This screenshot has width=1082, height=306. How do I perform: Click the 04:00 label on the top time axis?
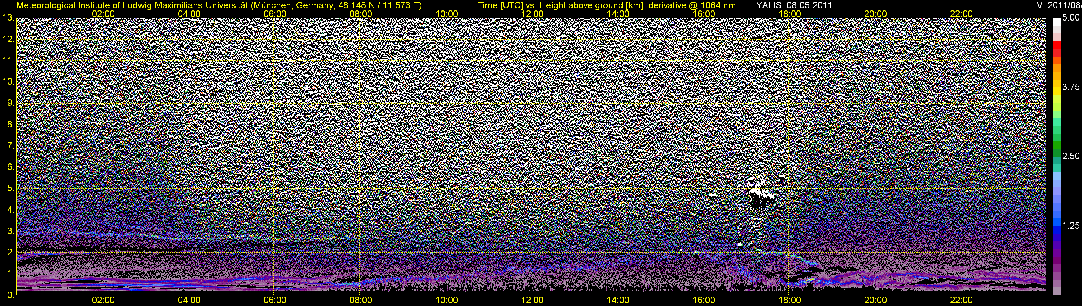189,14
